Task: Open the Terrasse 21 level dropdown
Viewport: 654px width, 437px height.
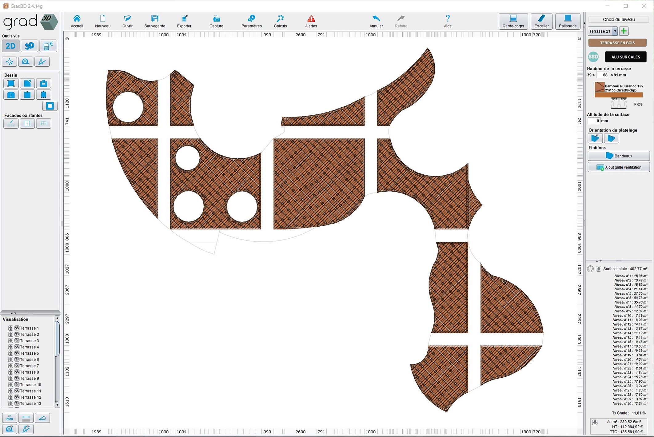Action: coord(615,31)
